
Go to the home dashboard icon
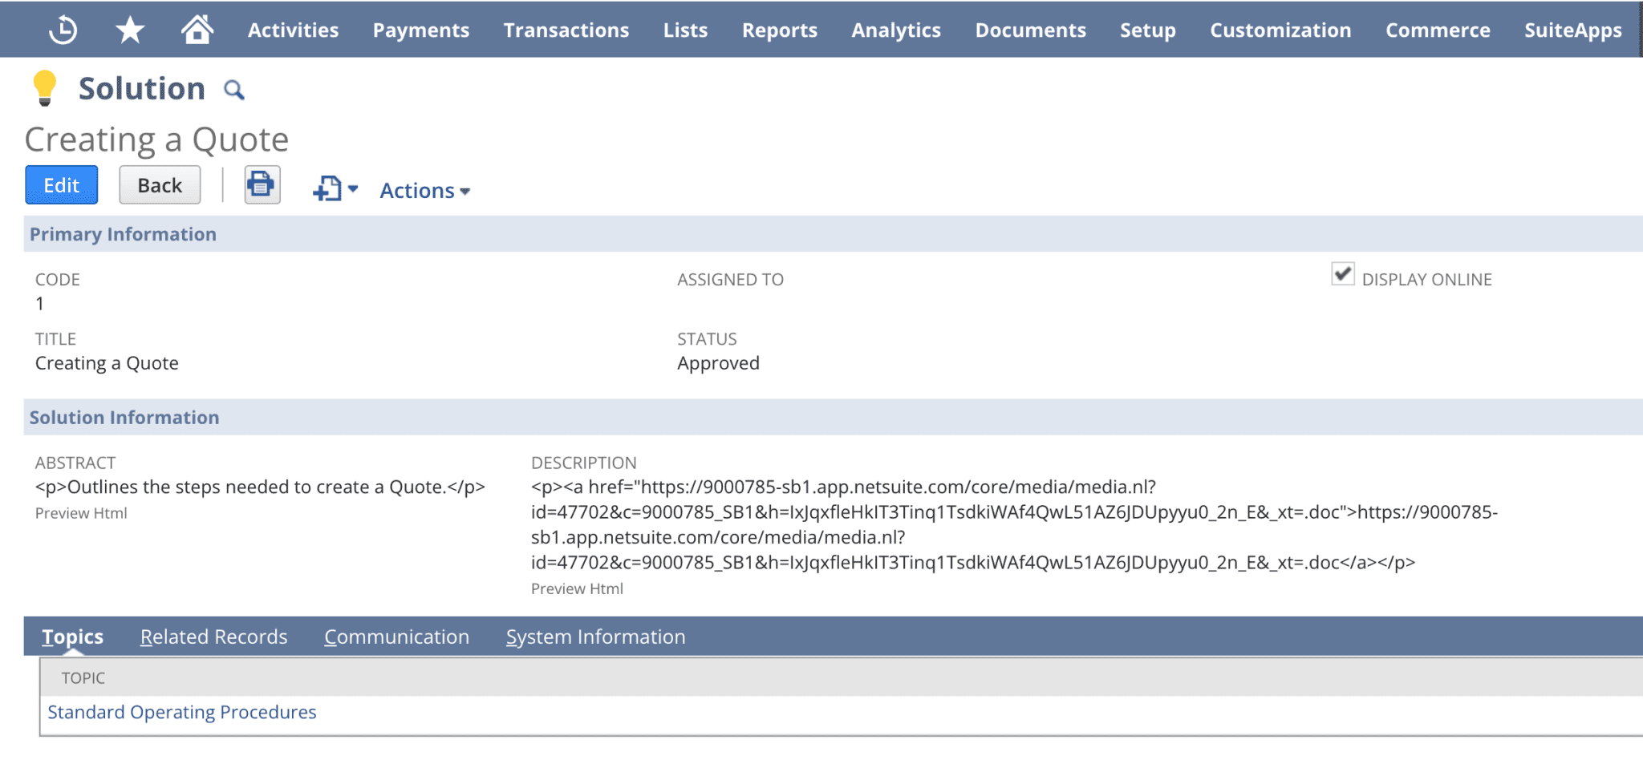(197, 29)
